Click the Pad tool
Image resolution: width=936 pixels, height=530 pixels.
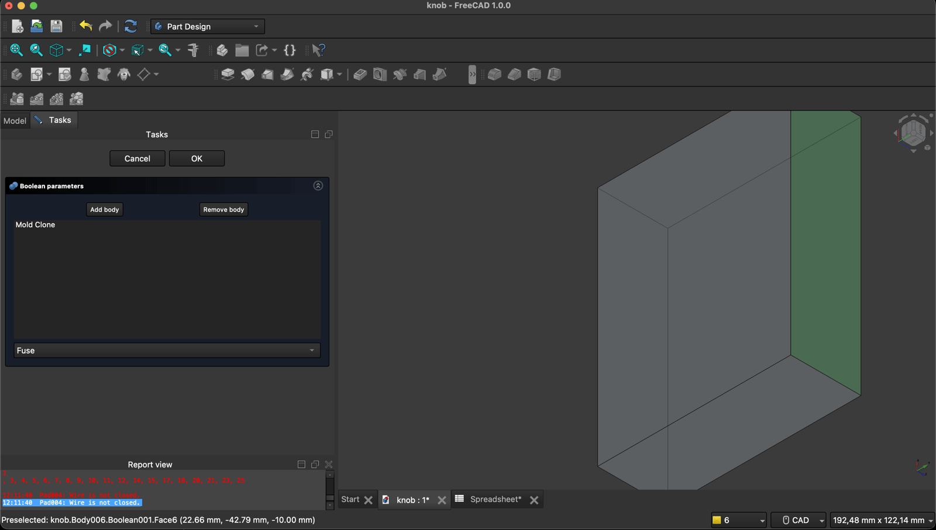coord(228,74)
